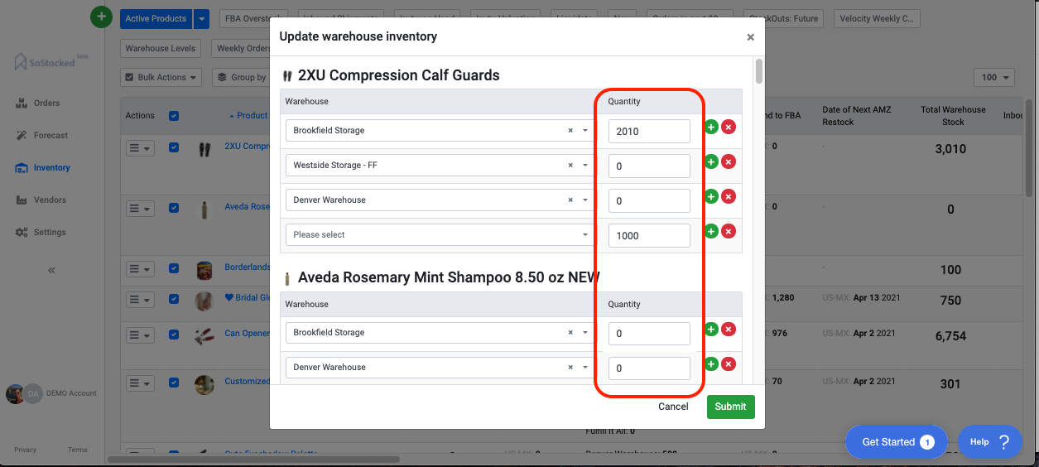Image resolution: width=1039 pixels, height=467 pixels.
Task: Click the Borderlands product thumbnail
Action: (204, 270)
